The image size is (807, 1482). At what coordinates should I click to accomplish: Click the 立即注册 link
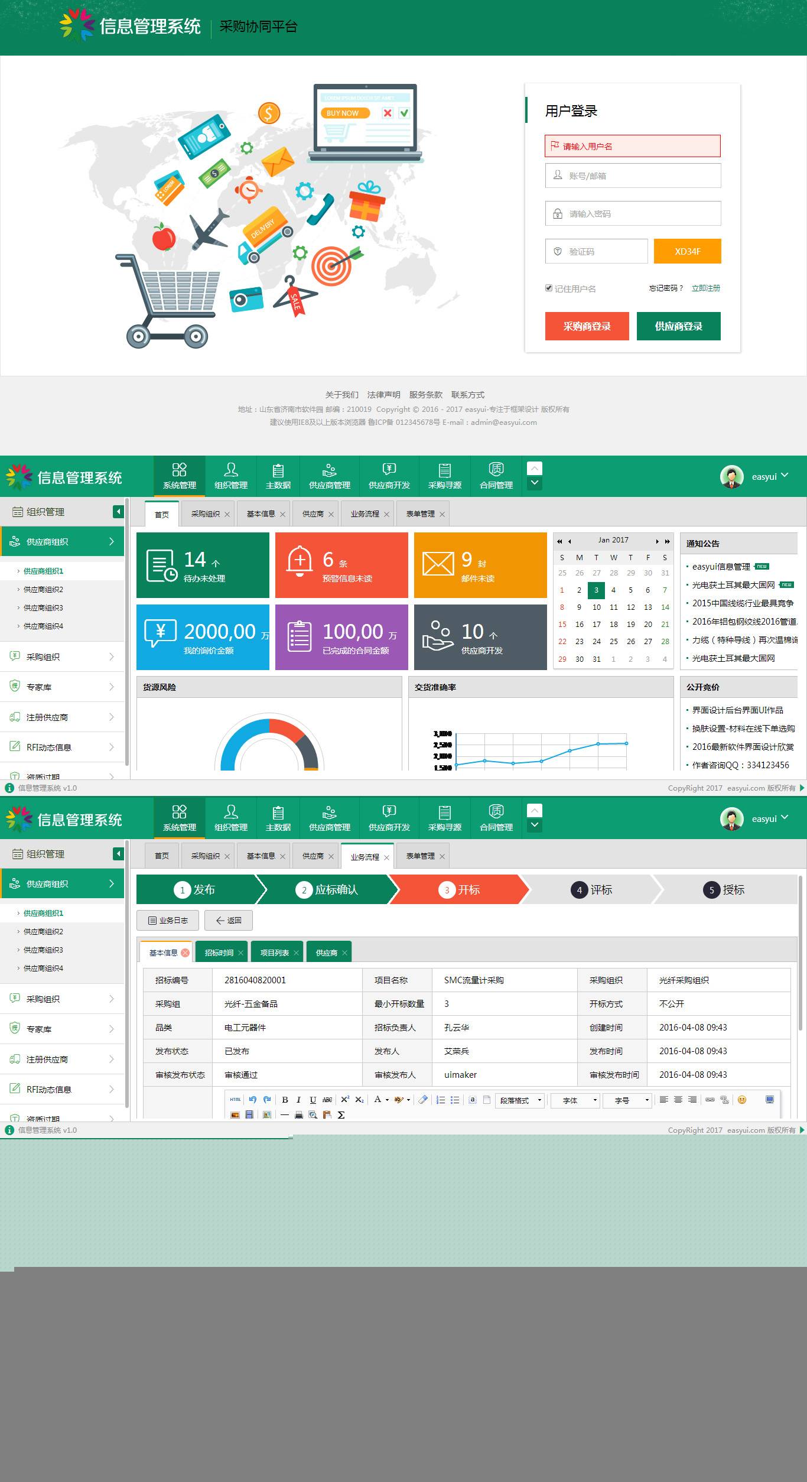pos(705,288)
